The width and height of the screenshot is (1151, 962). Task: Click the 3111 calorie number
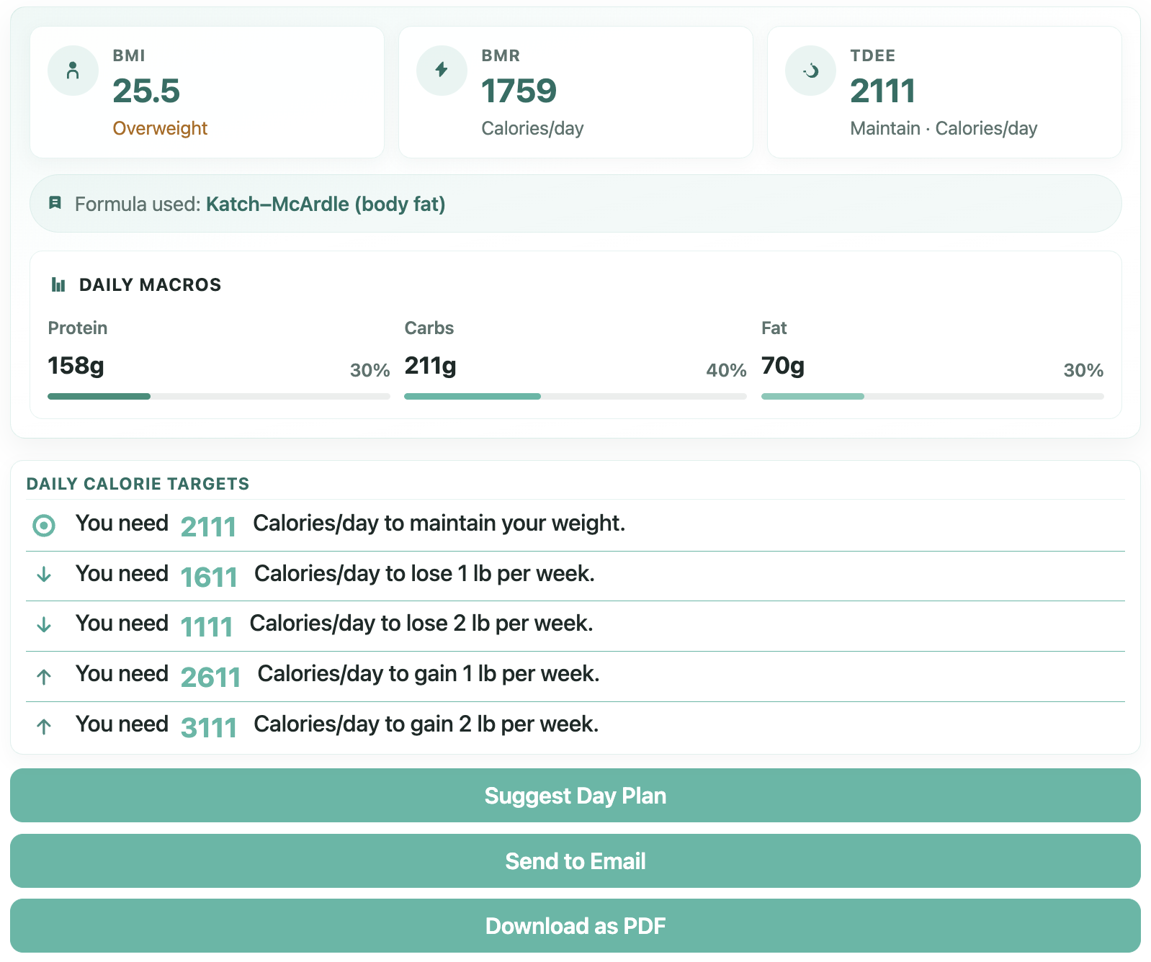pos(209,728)
